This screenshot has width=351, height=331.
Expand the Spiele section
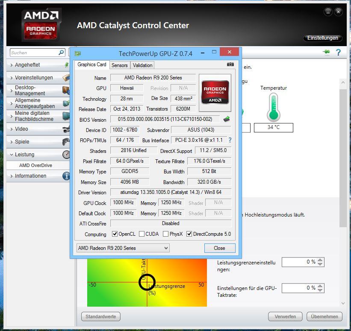click(x=12, y=142)
